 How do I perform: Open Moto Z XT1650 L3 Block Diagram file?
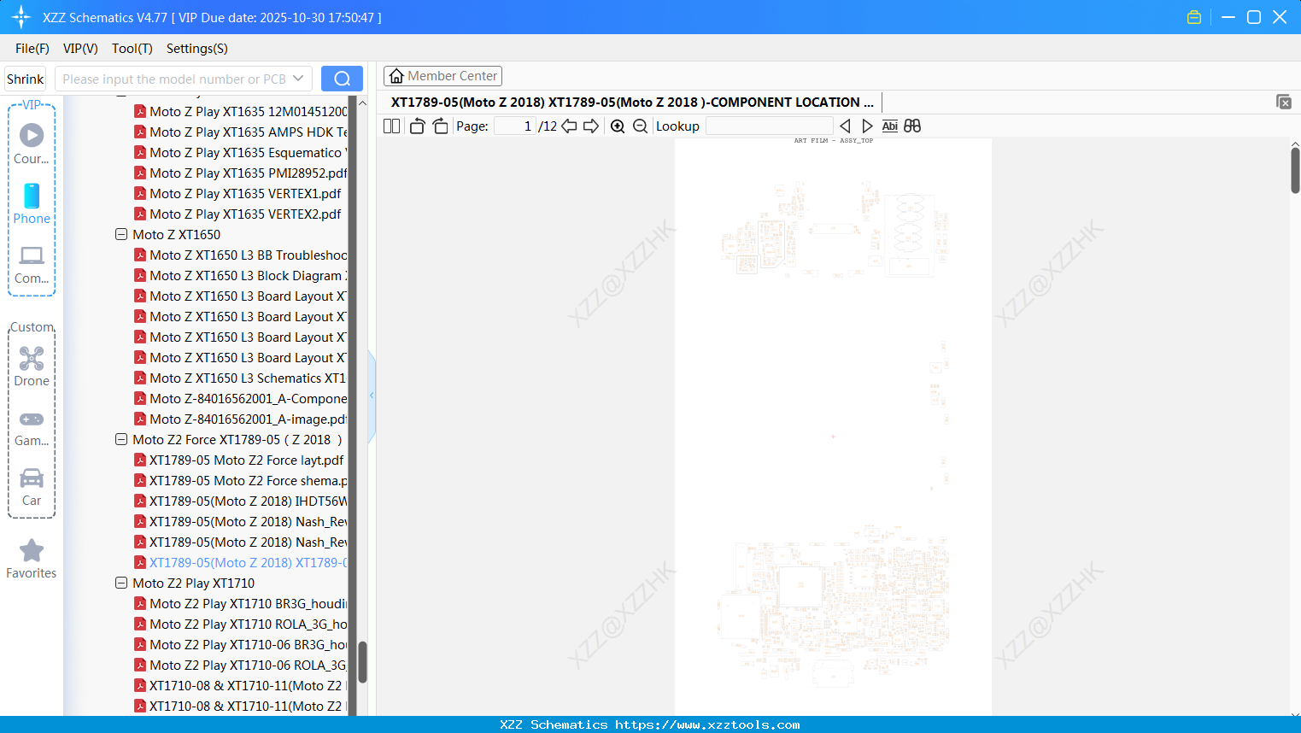click(241, 275)
